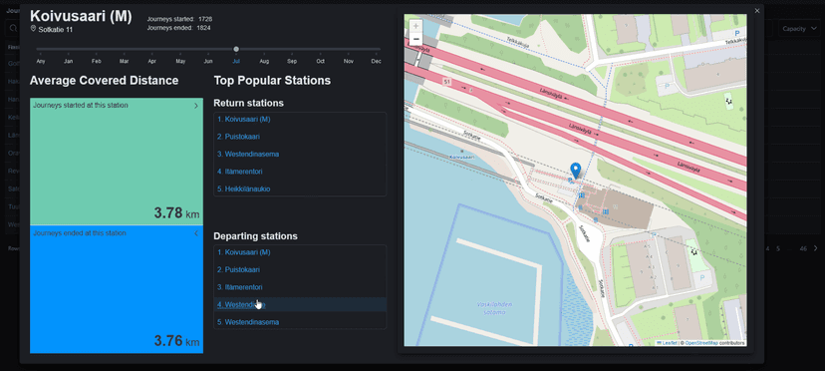The width and height of the screenshot is (825, 371).
Task: Click the Koivusaari label on the map
Action: click(x=462, y=157)
